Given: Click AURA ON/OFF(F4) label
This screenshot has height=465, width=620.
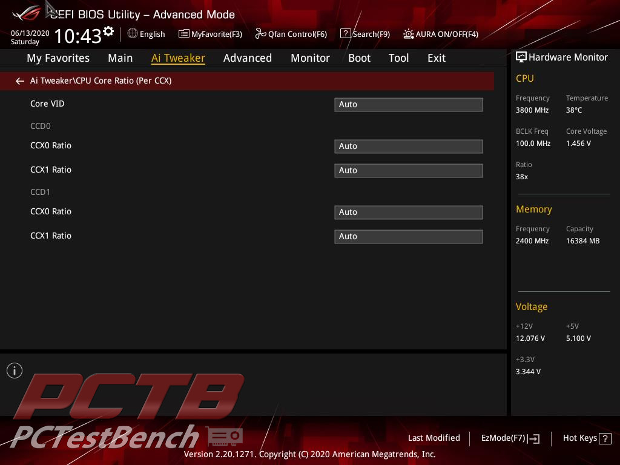Looking at the screenshot, I should [x=447, y=34].
